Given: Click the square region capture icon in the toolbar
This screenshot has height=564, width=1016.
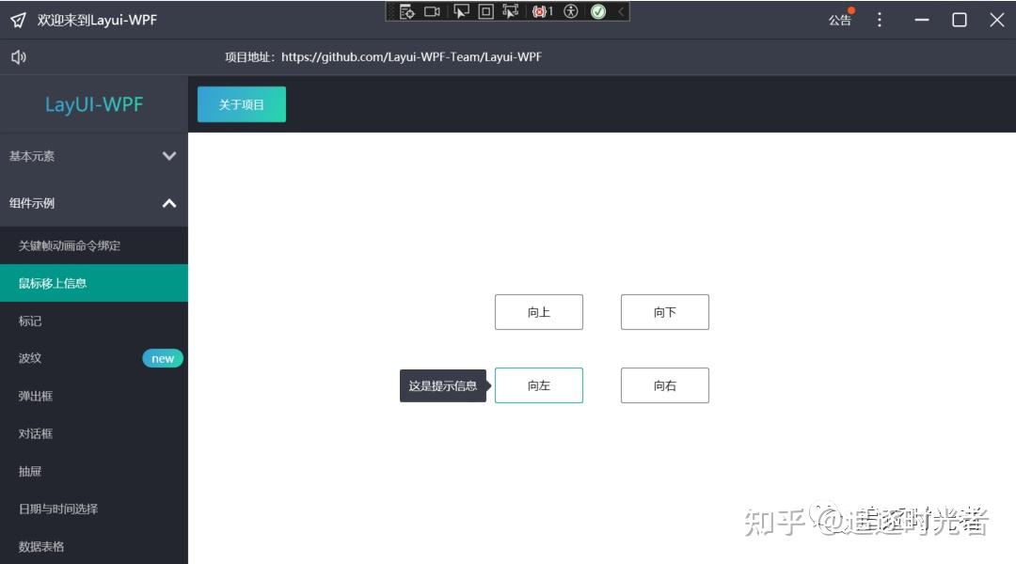Looking at the screenshot, I should click(x=487, y=12).
